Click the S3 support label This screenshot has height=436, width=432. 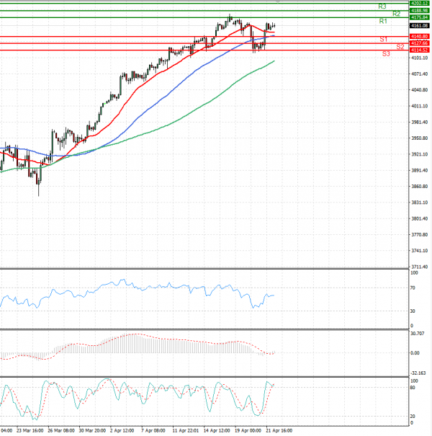pyautogui.click(x=386, y=54)
